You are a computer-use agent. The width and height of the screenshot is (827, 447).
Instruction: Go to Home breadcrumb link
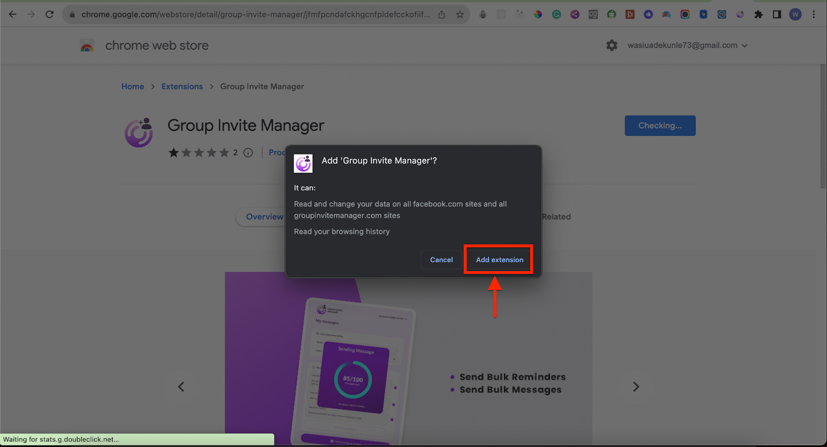(x=133, y=86)
